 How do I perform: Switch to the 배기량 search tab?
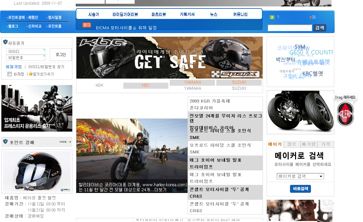click(309, 144)
